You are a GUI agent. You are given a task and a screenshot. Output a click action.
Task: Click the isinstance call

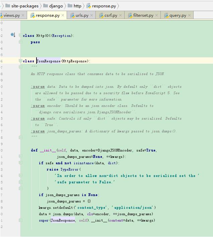pos(84,163)
